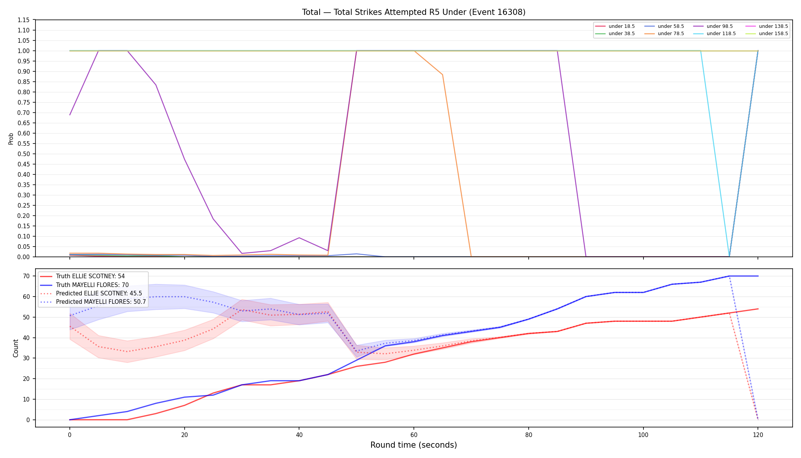Click 'Predicted ELLIE SCOTNEY: 45.5' legend entry

(x=91, y=294)
